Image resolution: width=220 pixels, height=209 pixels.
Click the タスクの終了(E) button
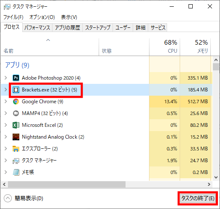(198, 198)
